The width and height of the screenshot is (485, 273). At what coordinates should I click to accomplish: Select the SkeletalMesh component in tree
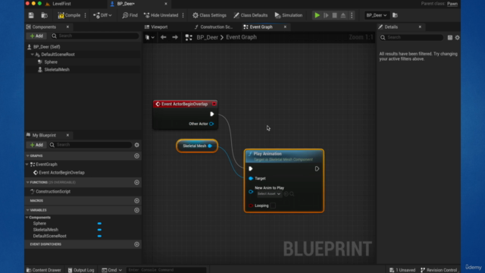tap(57, 70)
